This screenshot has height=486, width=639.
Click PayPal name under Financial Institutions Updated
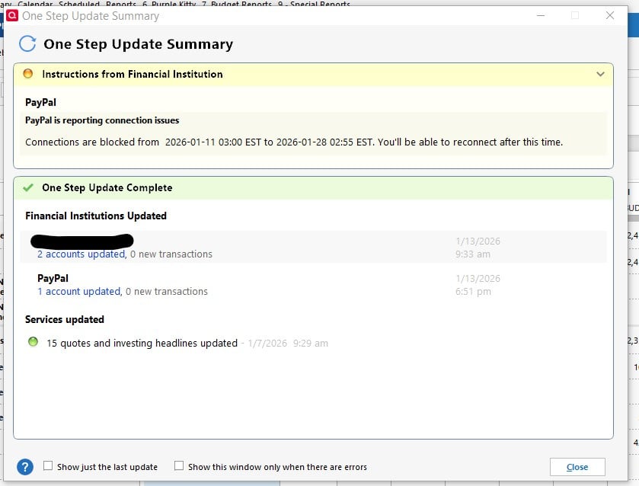point(53,279)
